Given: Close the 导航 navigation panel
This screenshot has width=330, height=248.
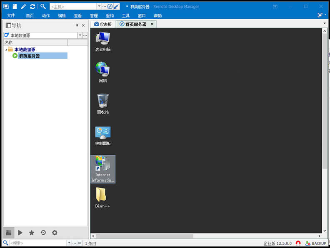Looking at the screenshot, I should tap(83, 25).
